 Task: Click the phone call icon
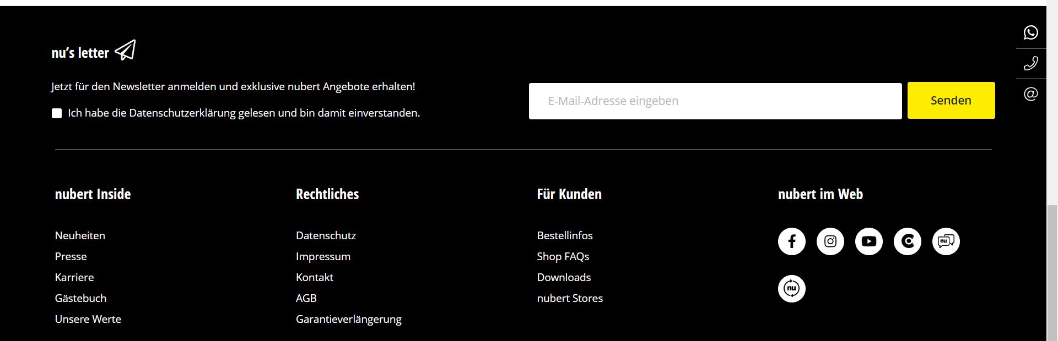point(1030,63)
